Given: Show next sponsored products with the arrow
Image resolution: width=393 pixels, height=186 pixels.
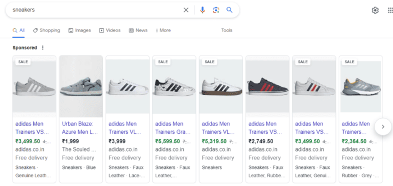Looking at the screenshot, I should click(x=383, y=127).
